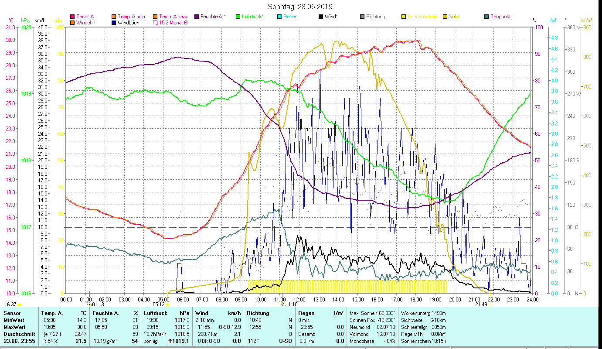Click the gold Solar legend swatch
This screenshot has width=602, height=349.
coord(445,17)
